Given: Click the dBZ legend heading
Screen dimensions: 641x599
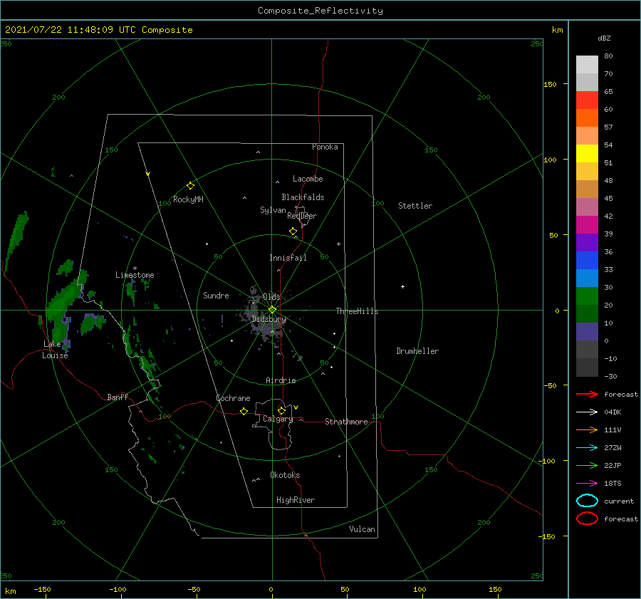Looking at the screenshot, I should (604, 38).
